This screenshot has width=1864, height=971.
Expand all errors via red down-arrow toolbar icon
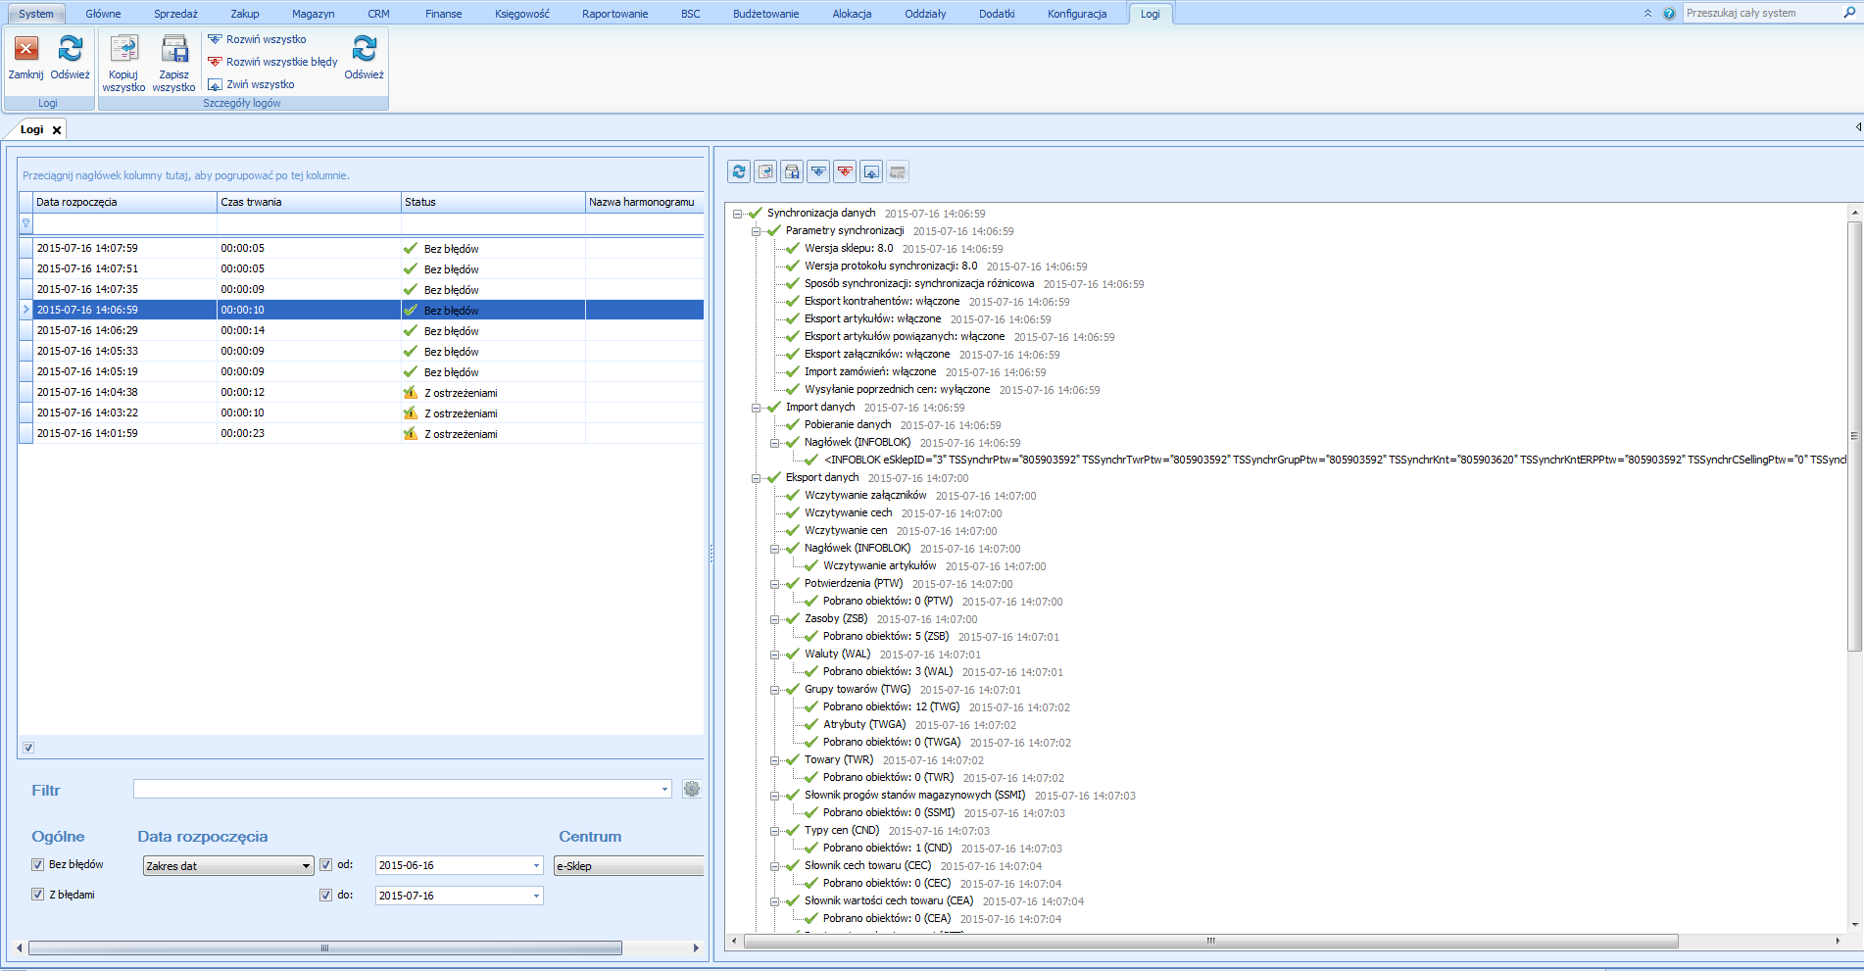click(x=845, y=171)
